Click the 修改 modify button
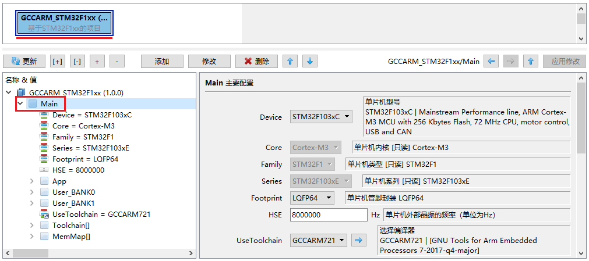Viewport: 589px width, 261px height. 209,61
